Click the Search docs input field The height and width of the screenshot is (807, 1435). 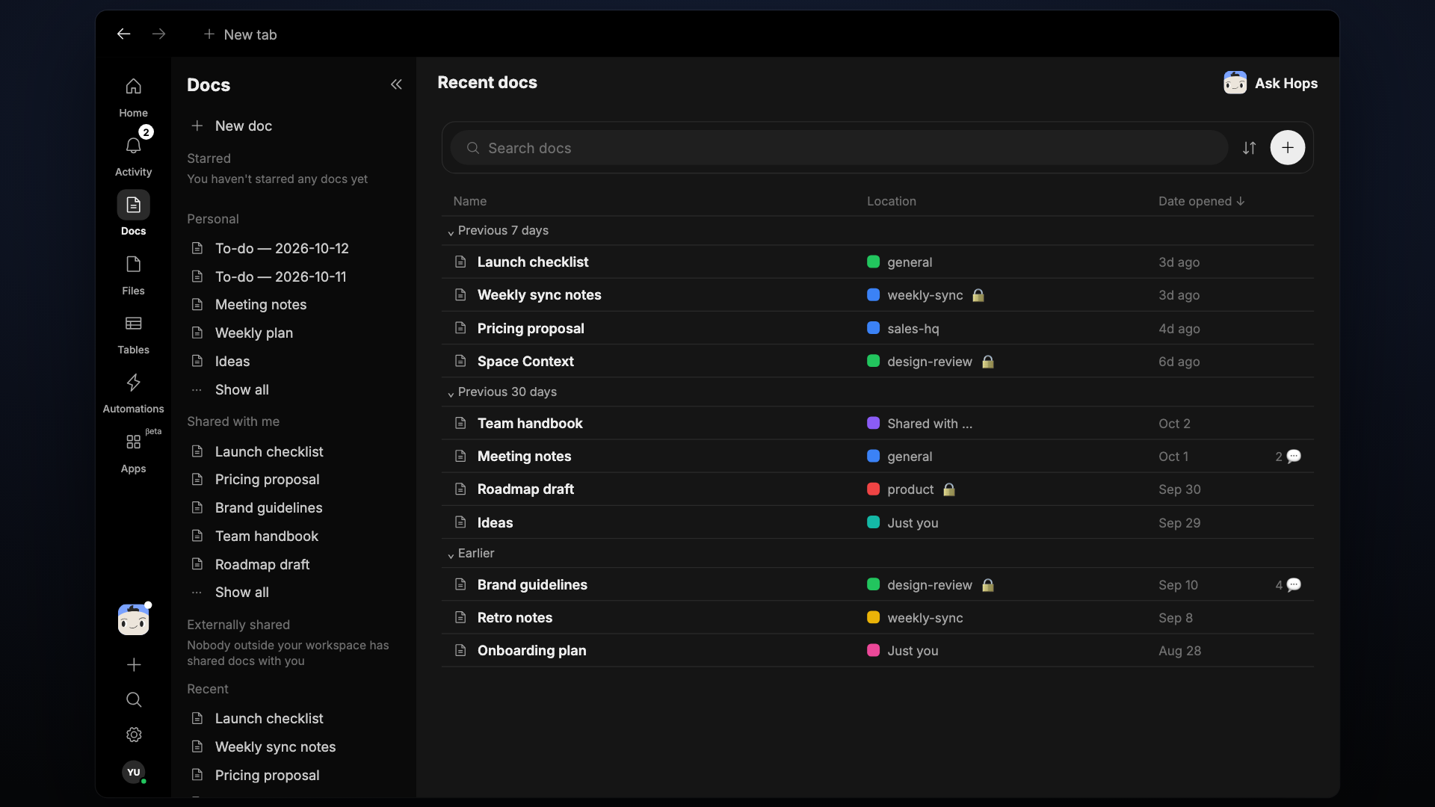[839, 148]
